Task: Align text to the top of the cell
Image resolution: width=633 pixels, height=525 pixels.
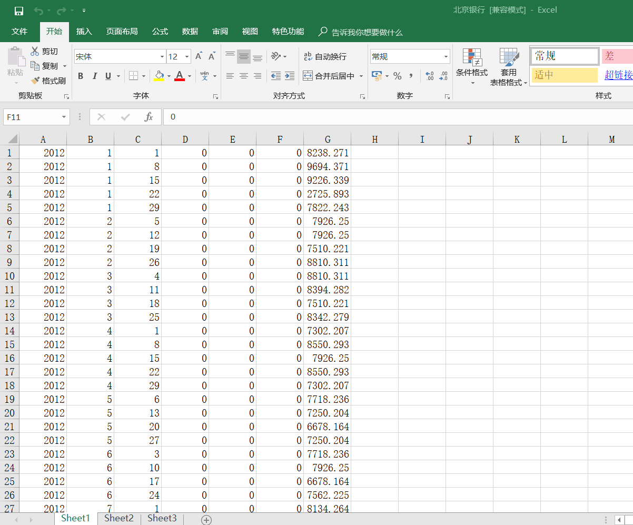Action: click(230, 56)
